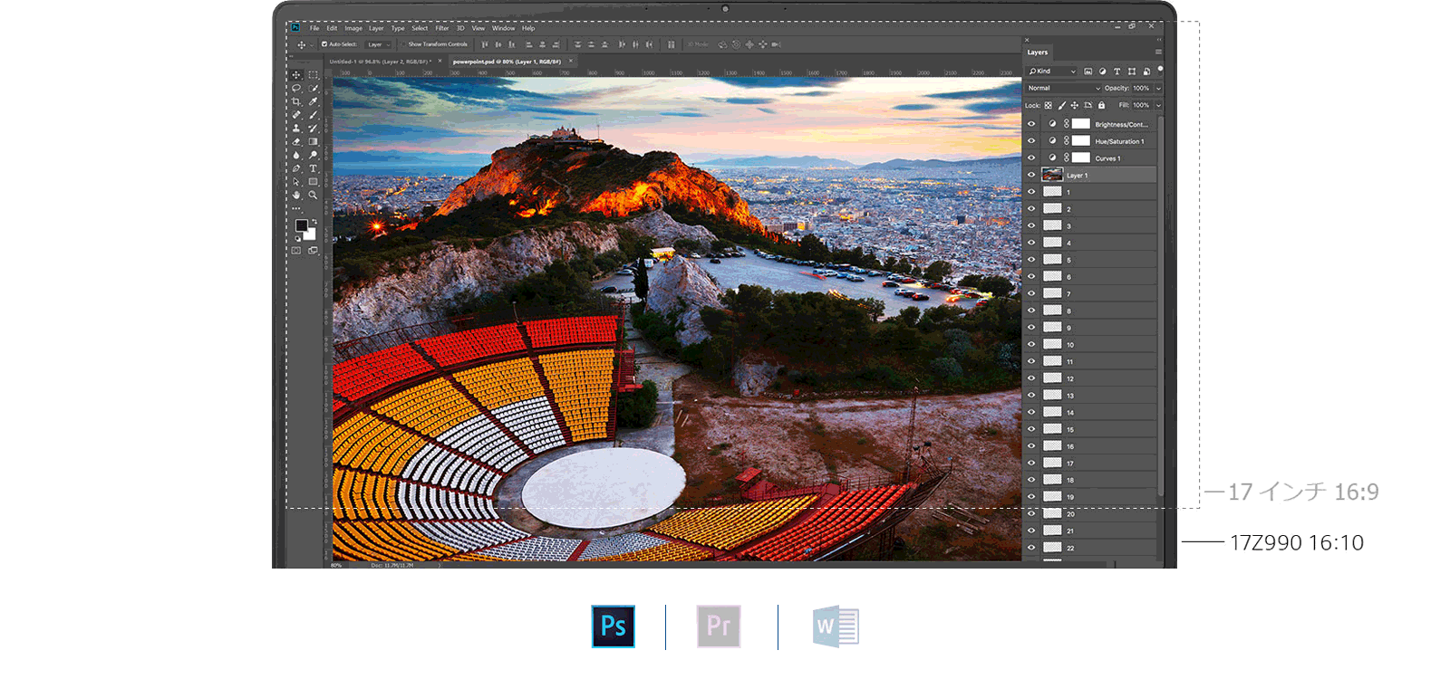Select the Eraser tool
This screenshot has width=1450, height=679.
click(x=296, y=142)
